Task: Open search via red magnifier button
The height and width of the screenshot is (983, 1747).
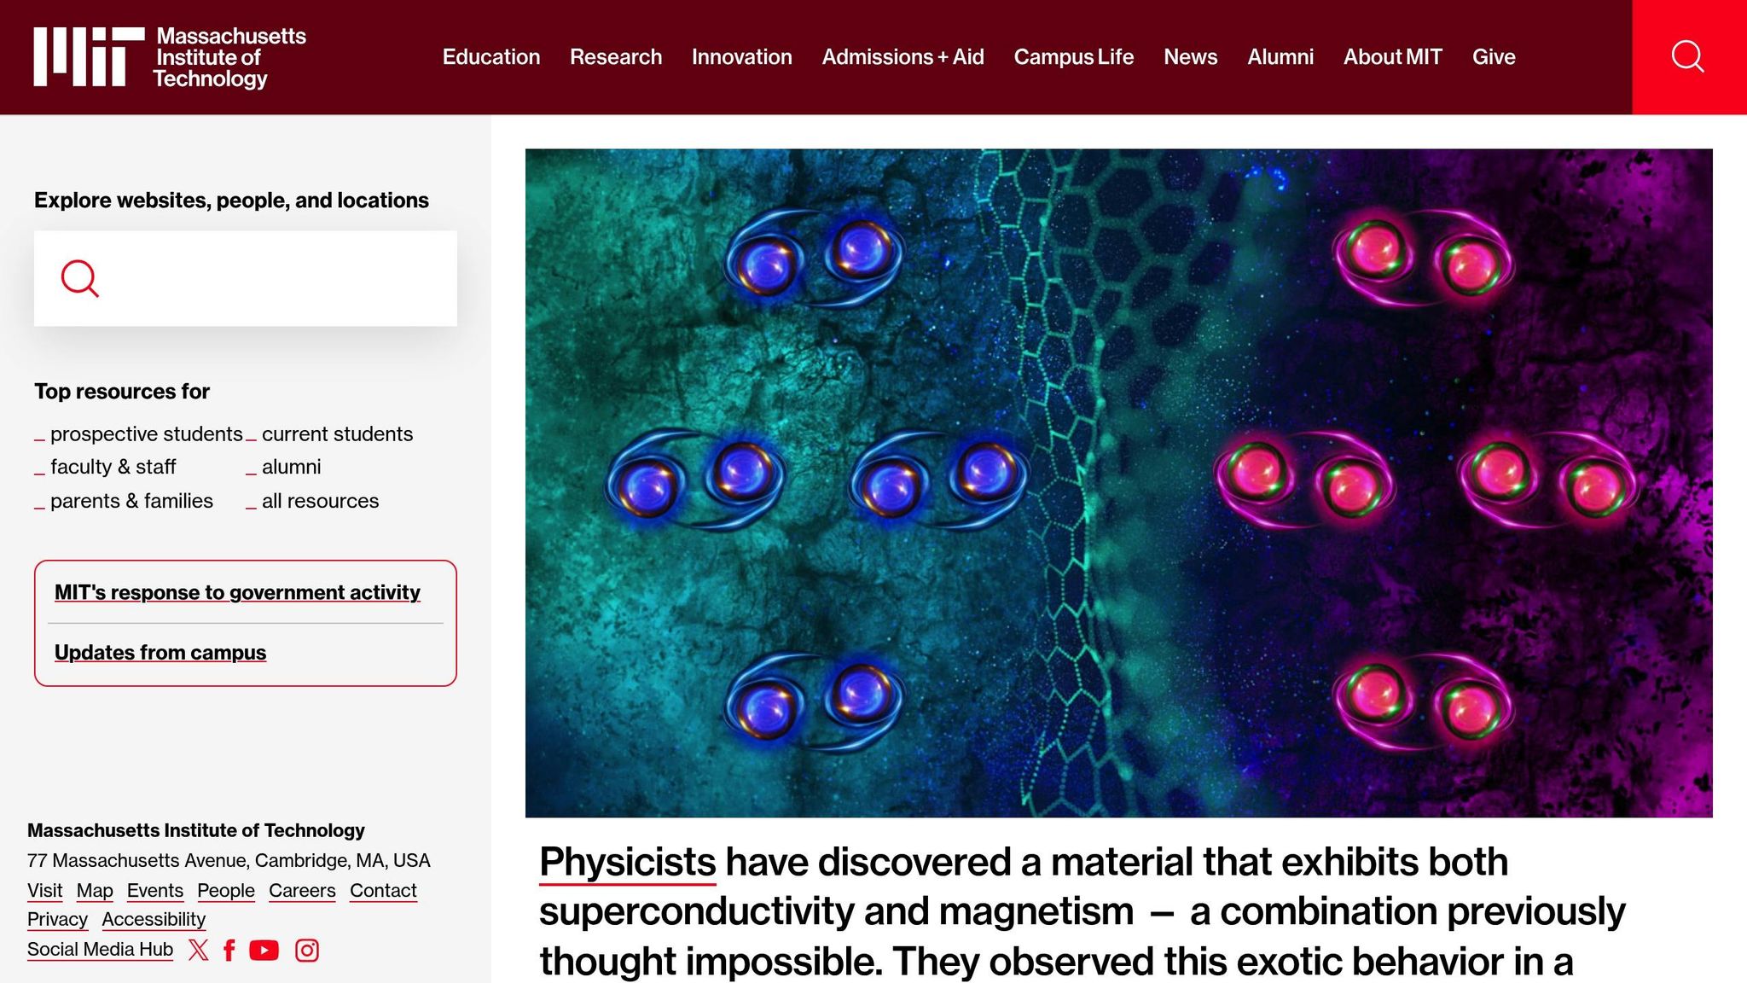Action: (1688, 57)
